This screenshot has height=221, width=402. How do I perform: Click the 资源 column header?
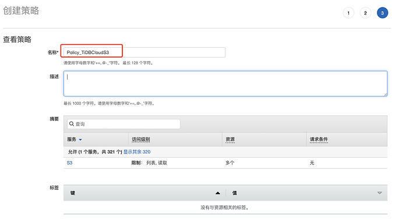pos(230,140)
